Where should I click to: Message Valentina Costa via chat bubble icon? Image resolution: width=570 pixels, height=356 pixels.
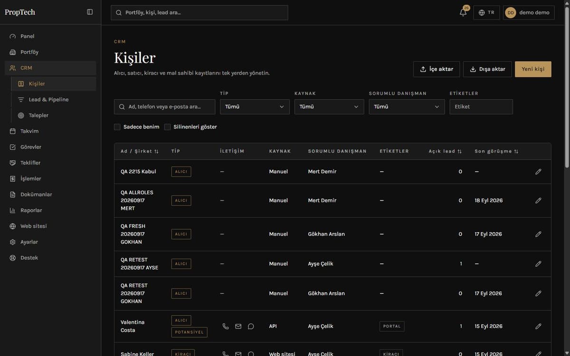click(x=251, y=326)
